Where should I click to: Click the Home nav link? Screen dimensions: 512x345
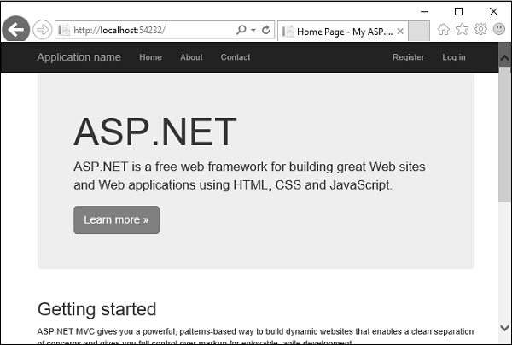(150, 57)
